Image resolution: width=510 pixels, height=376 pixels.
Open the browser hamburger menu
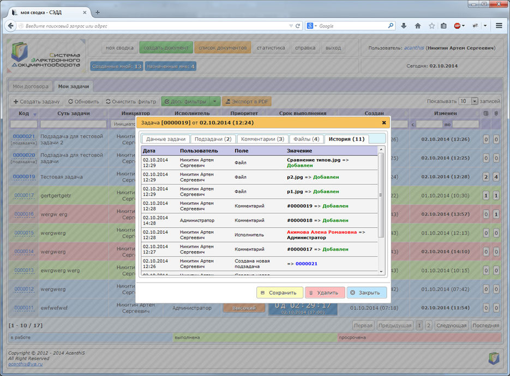click(x=499, y=26)
